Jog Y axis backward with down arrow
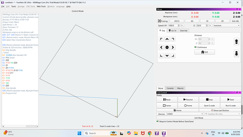 pyautogui.click(x=167, y=55)
